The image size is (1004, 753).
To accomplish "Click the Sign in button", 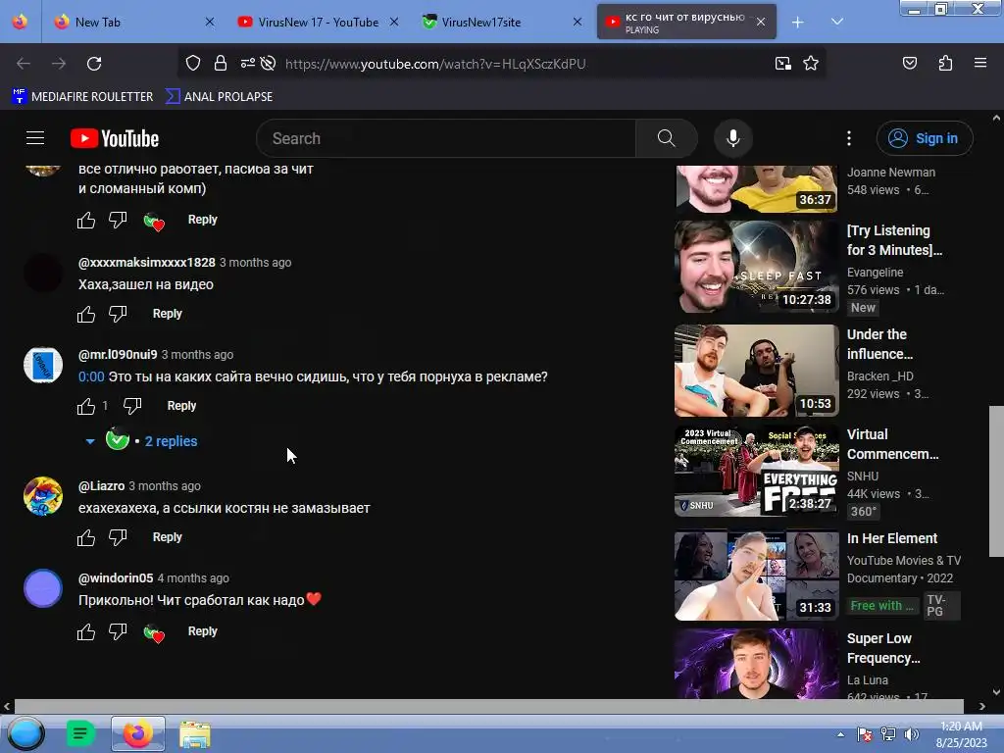I will [x=925, y=138].
